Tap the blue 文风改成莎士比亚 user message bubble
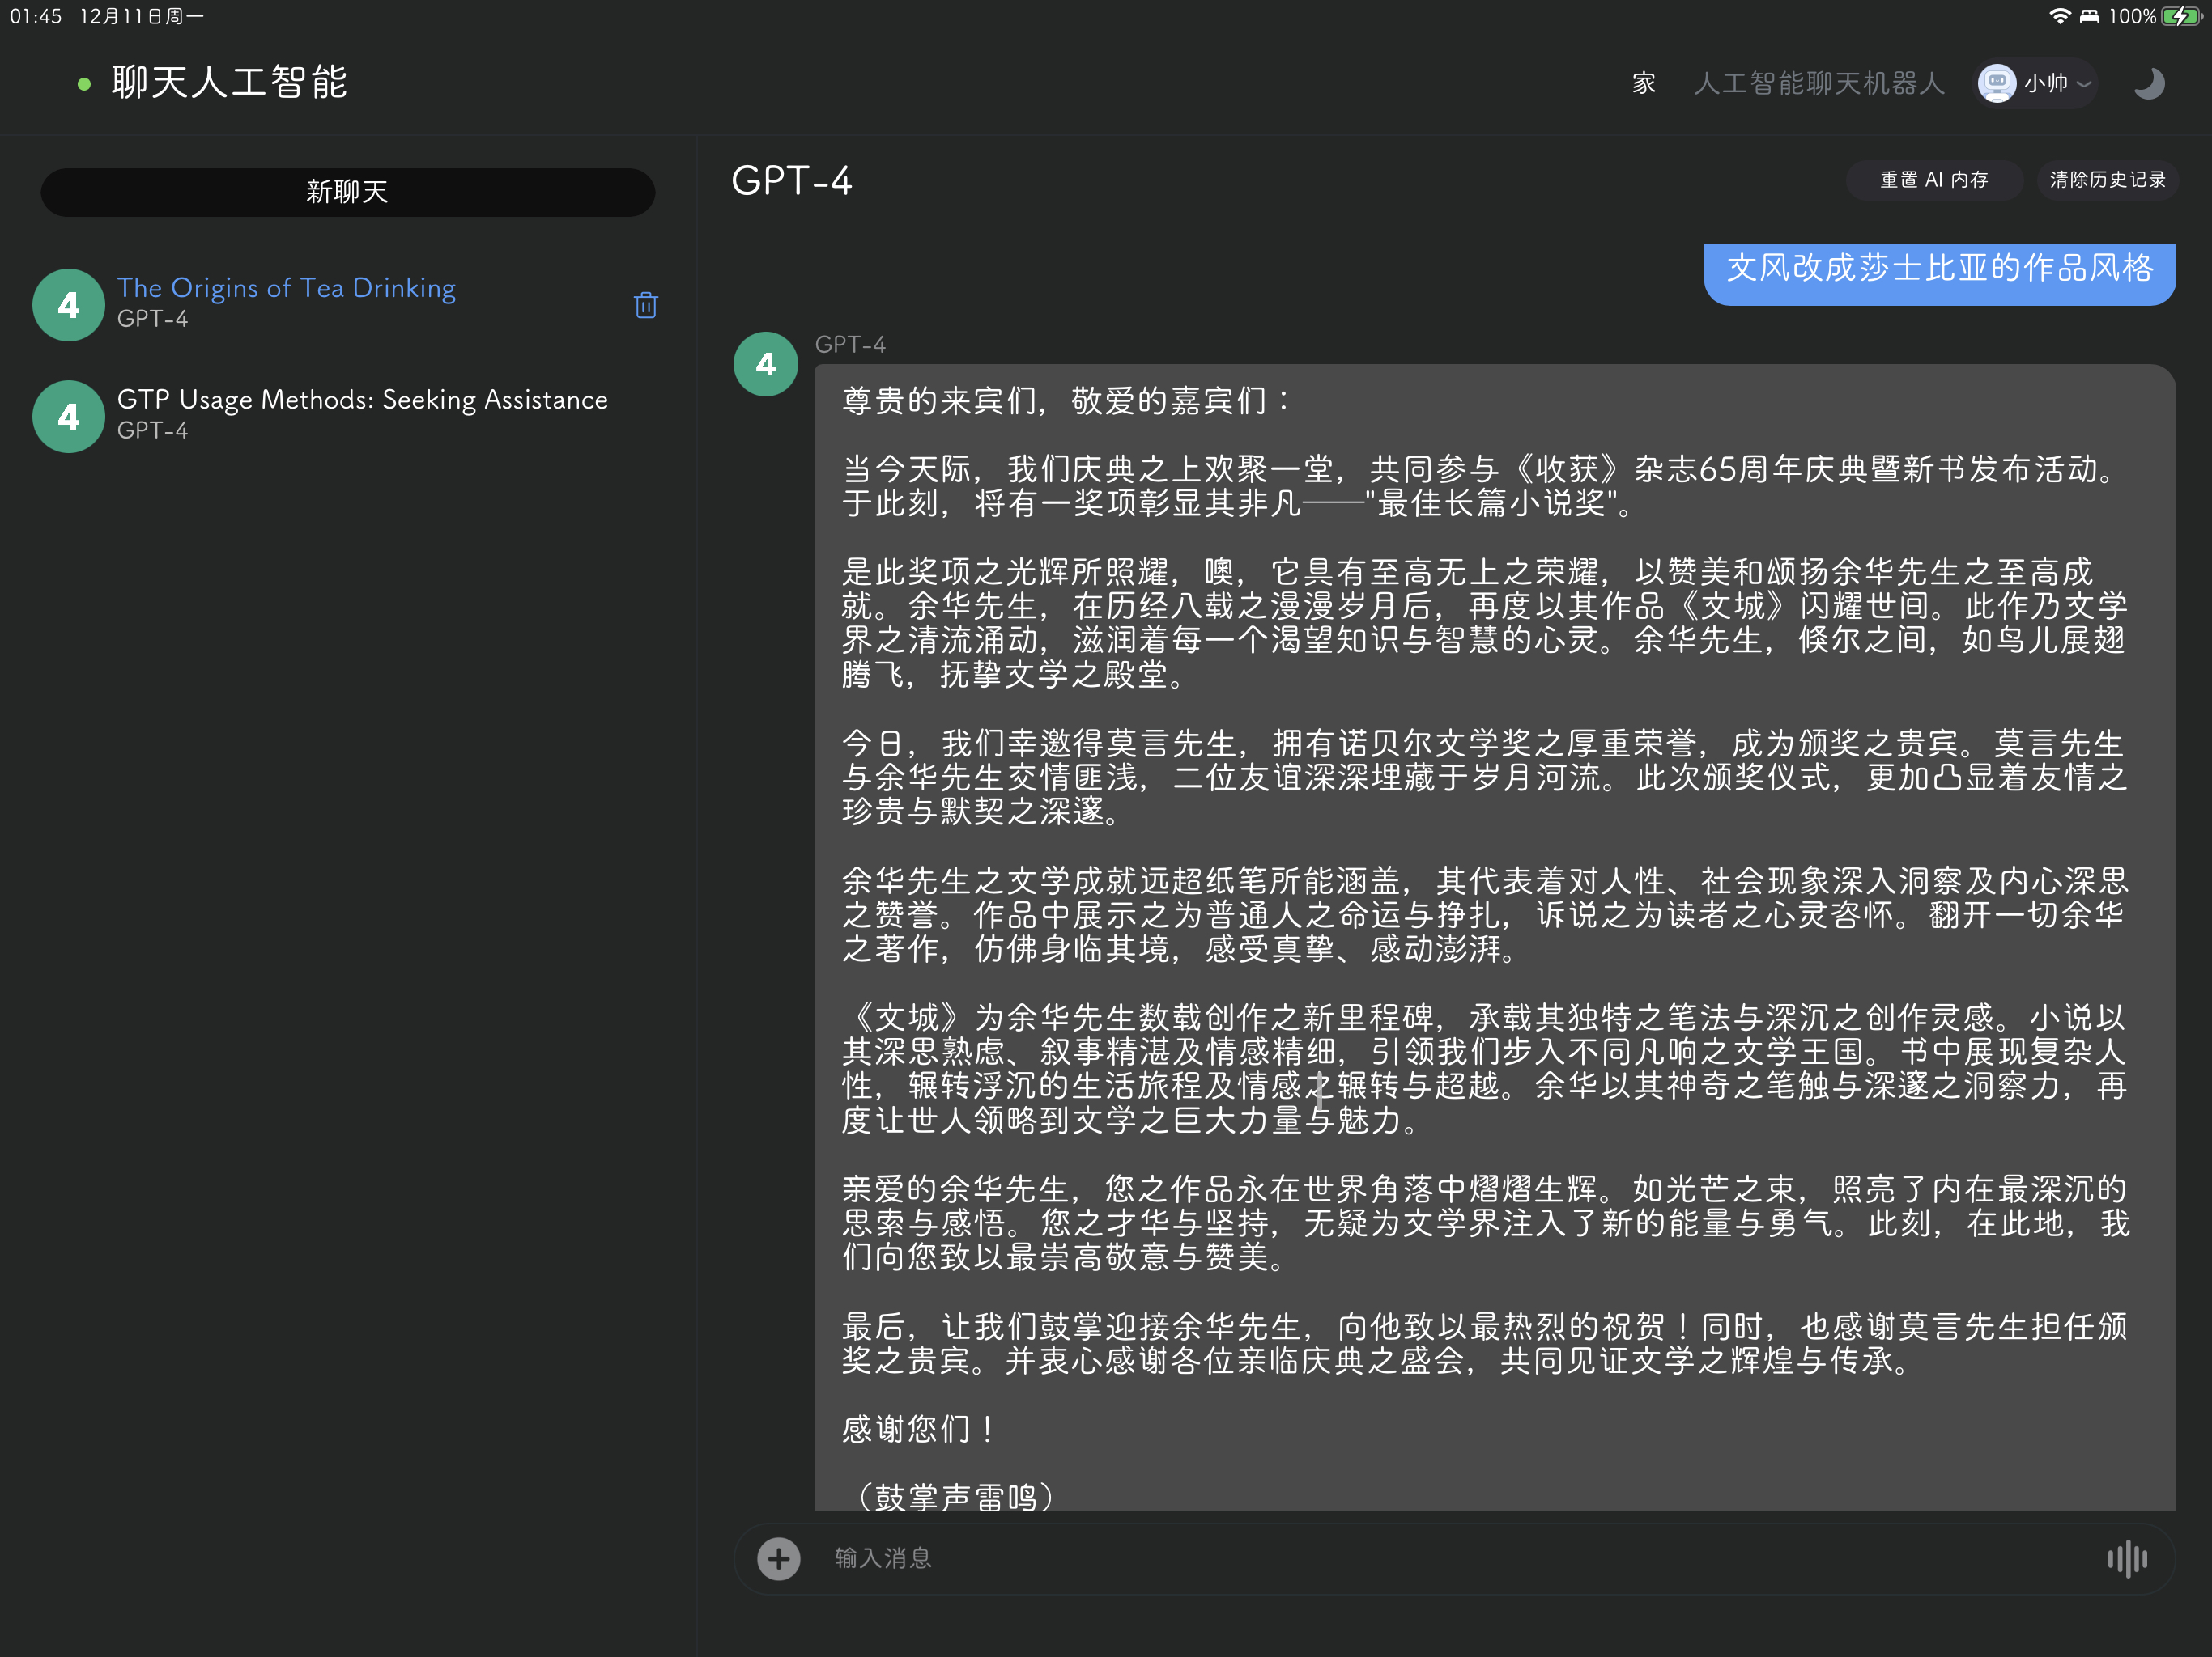Image resolution: width=2212 pixels, height=1657 pixels. click(x=1938, y=270)
